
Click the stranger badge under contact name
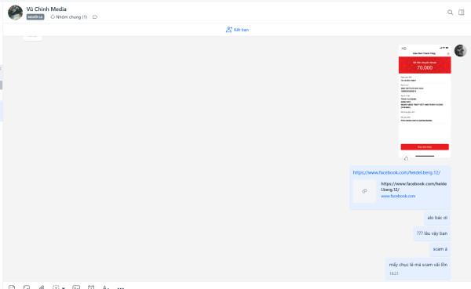point(35,17)
